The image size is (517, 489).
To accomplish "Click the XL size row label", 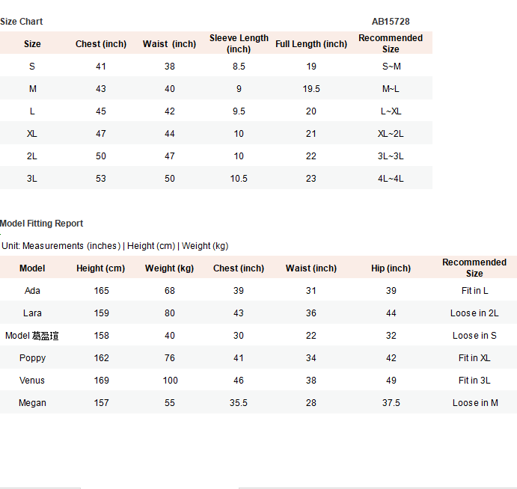I will click(x=32, y=133).
